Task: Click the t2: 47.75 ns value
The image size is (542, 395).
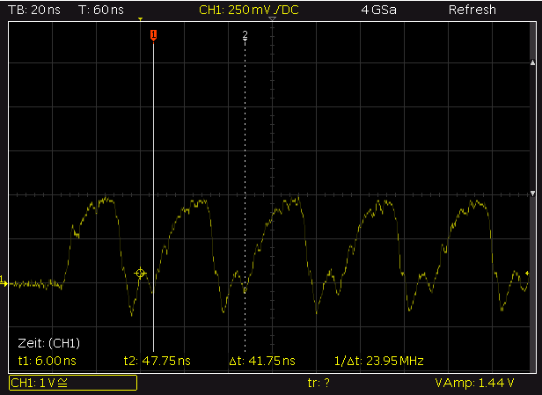Action: pyautogui.click(x=157, y=361)
